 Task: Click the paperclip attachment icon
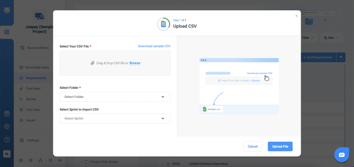click(x=92, y=63)
